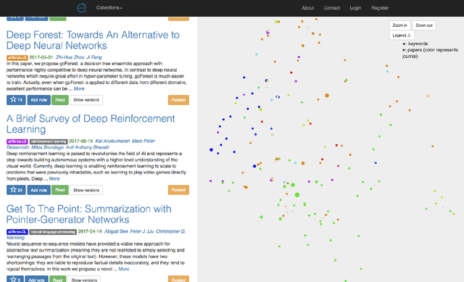This screenshot has width=464, height=282.
Task: Open author Ji Feng's page
Action: (x=94, y=57)
